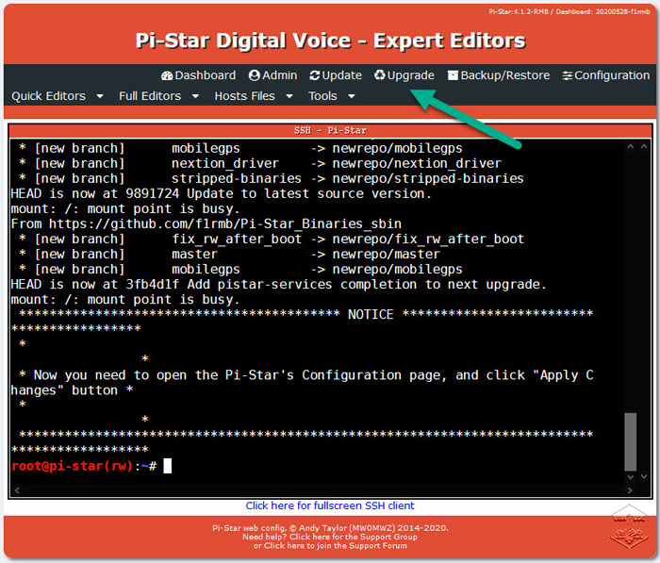Click the terminal vertical scrollbar thumb

pyautogui.click(x=630, y=441)
